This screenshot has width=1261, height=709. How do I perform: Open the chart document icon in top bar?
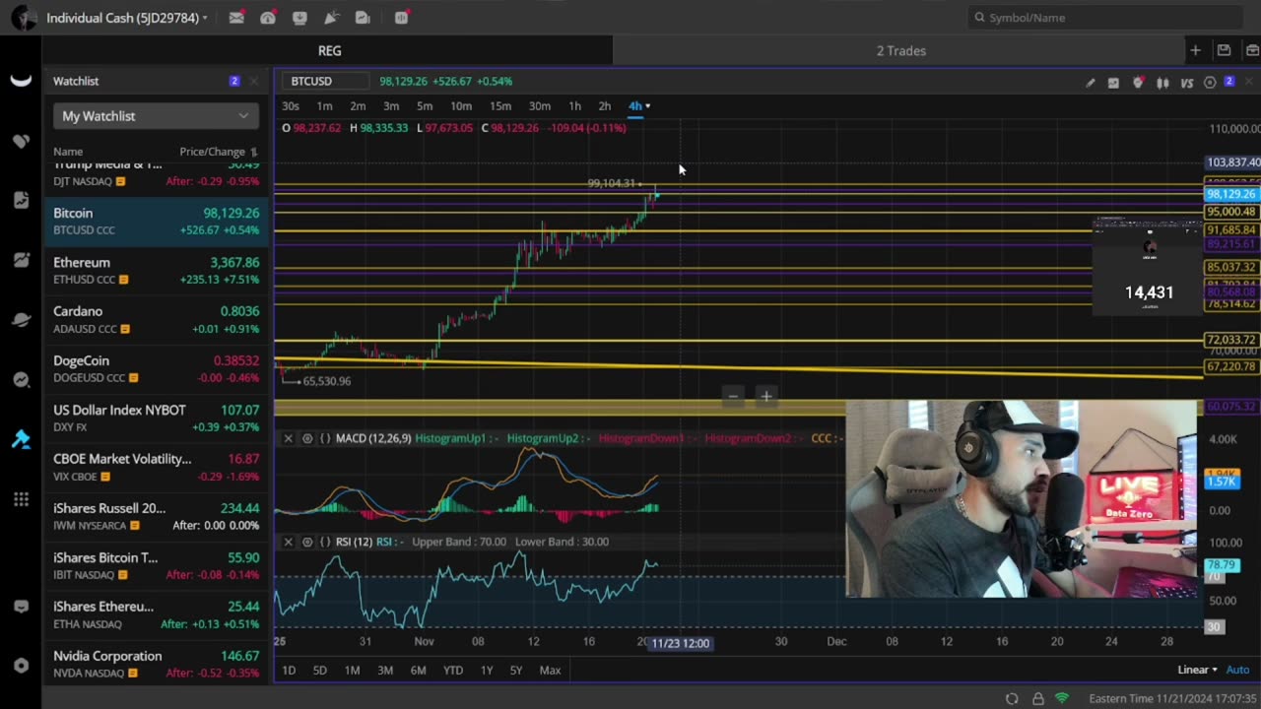[363, 18]
